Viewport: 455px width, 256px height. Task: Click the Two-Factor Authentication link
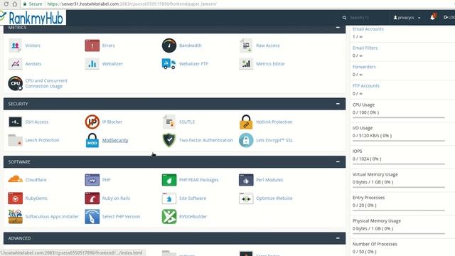click(205, 140)
